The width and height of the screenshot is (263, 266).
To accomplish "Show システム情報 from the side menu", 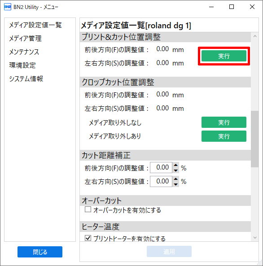I will pos(26,78).
